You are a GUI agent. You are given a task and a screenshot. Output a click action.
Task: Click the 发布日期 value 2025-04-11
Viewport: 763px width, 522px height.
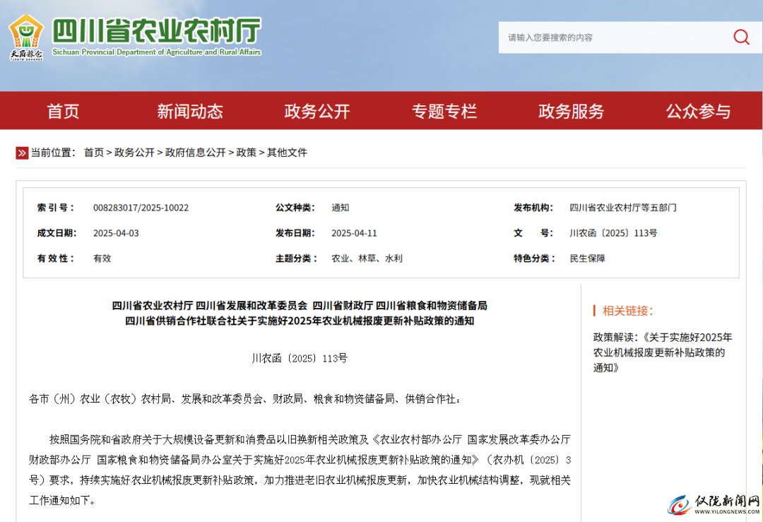tap(354, 233)
